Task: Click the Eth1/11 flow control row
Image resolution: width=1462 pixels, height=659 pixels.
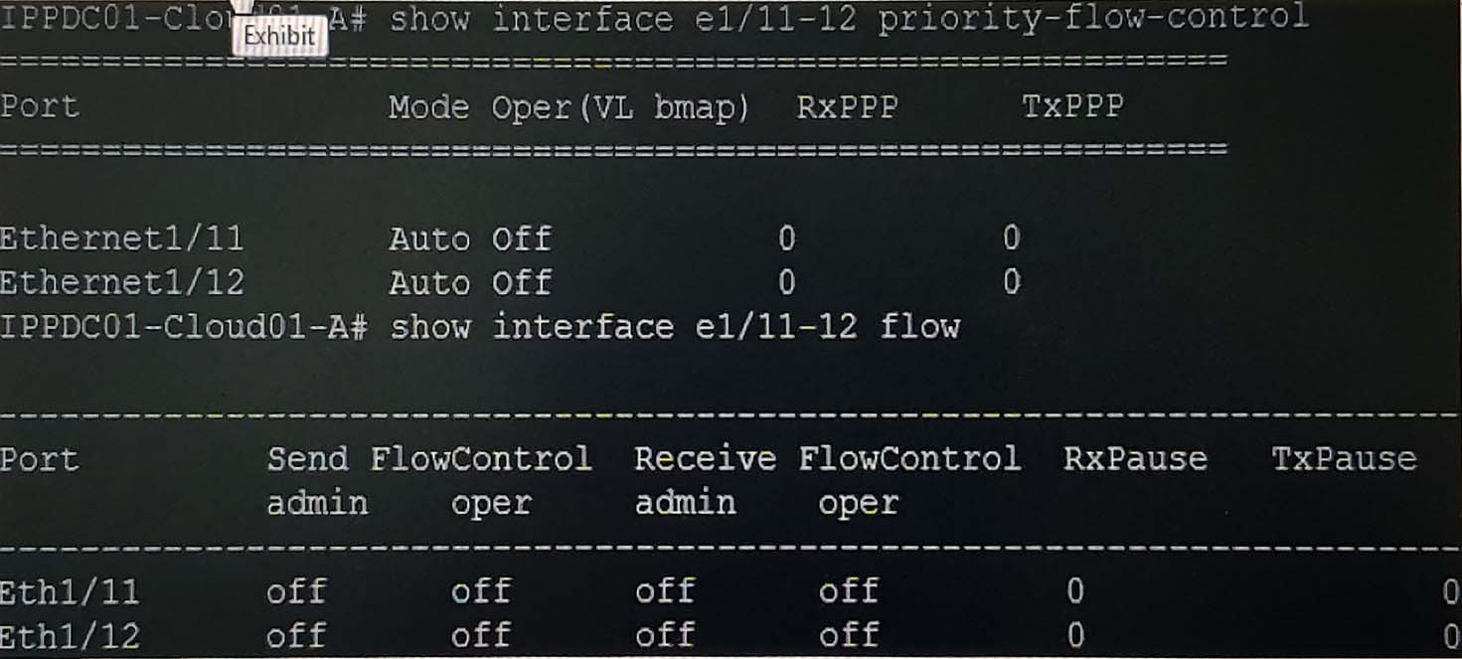Action: [x=731, y=591]
